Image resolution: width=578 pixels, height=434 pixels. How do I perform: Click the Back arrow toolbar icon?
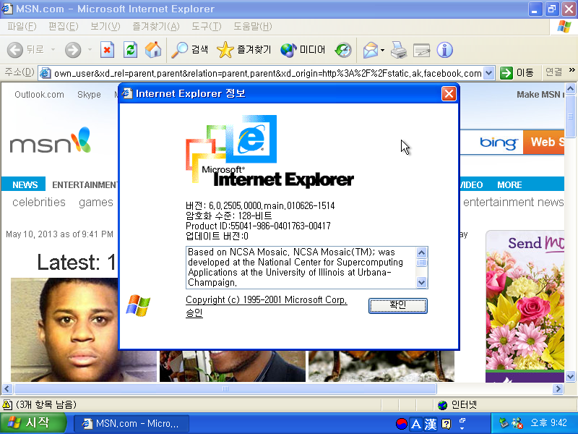tap(15, 49)
